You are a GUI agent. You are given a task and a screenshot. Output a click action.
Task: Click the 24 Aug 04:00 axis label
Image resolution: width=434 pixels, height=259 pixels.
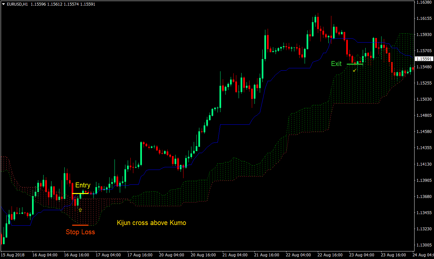point(423,255)
